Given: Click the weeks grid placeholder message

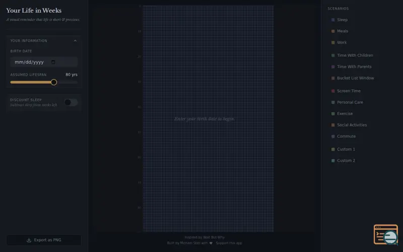Looking at the screenshot, I should pos(205,119).
